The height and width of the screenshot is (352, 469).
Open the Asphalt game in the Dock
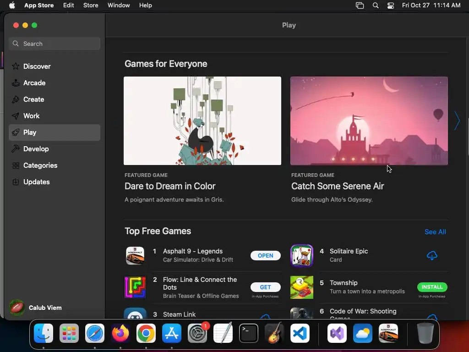(388, 333)
